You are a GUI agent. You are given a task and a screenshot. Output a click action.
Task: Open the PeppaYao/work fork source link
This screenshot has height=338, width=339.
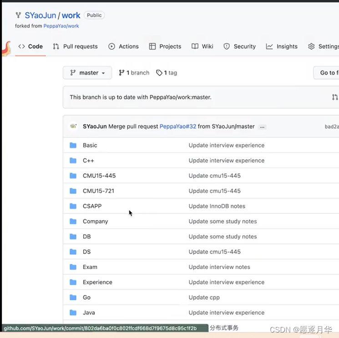point(61,26)
